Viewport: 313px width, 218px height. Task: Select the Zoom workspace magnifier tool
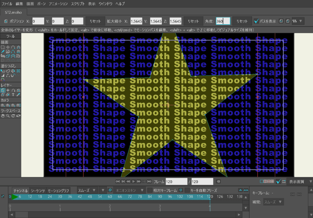[x=8, y=116]
